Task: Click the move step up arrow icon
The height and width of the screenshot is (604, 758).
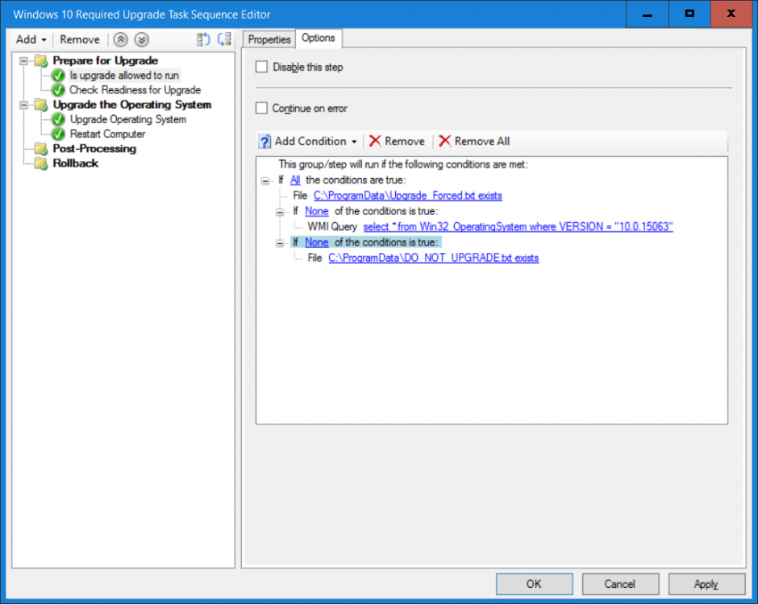Action: click(120, 39)
